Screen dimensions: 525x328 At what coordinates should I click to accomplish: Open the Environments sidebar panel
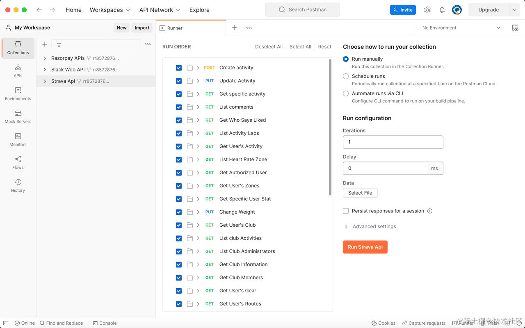[x=18, y=94]
